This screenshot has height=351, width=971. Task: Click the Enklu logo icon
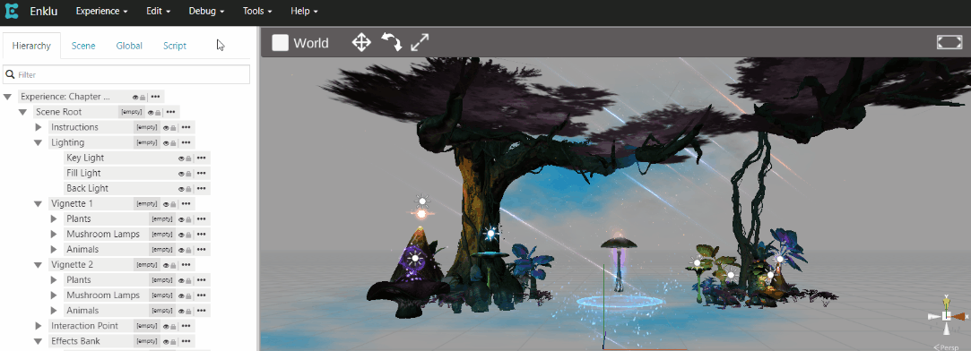point(11,11)
